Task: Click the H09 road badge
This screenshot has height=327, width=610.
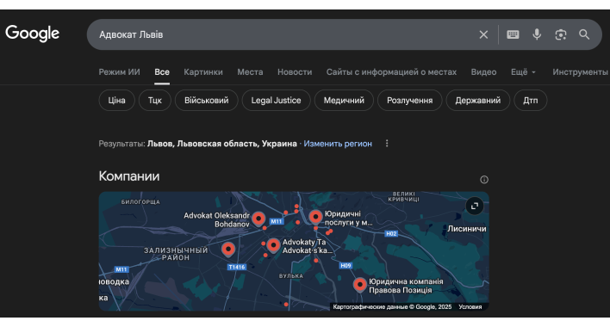Action: (x=345, y=266)
